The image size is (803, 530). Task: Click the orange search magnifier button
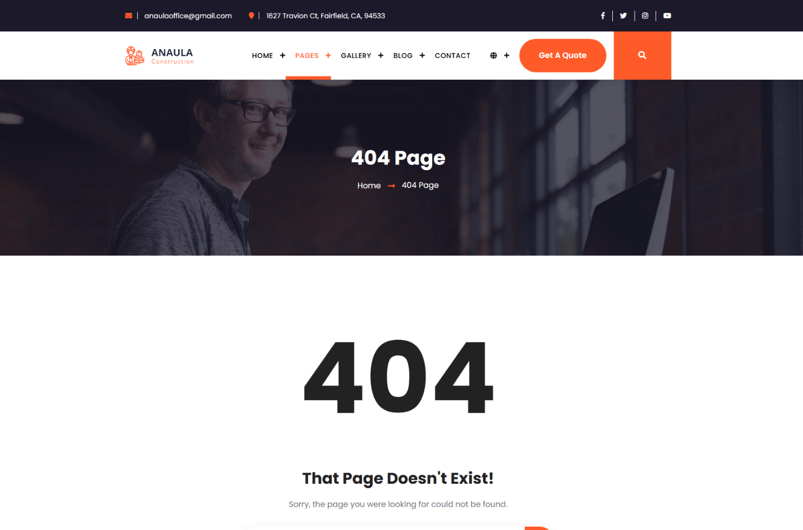642,55
